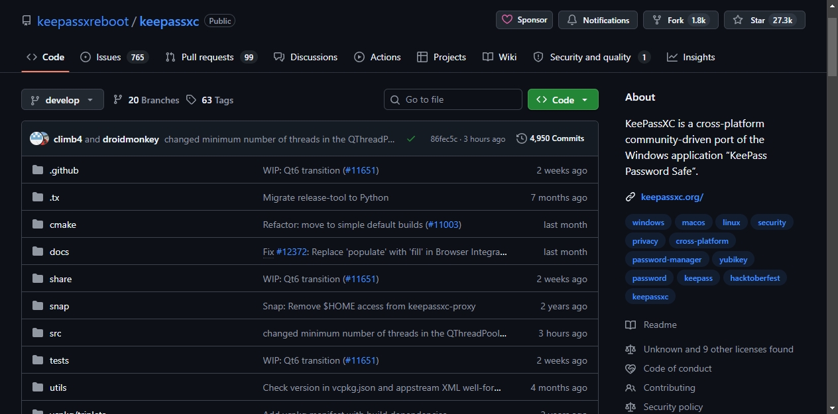Viewport: 838px width, 414px height.
Task: Open pull request #11003 link in cmake row
Action: (x=443, y=225)
